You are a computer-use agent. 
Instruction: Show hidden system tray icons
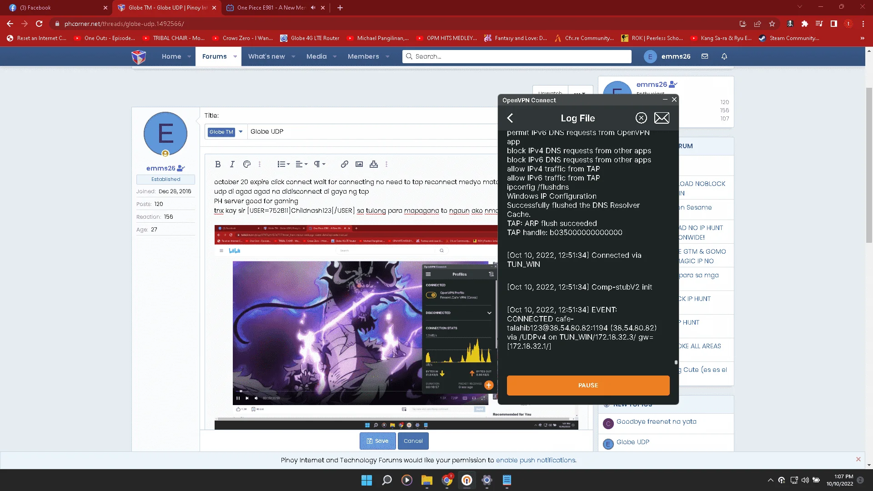tap(770, 480)
